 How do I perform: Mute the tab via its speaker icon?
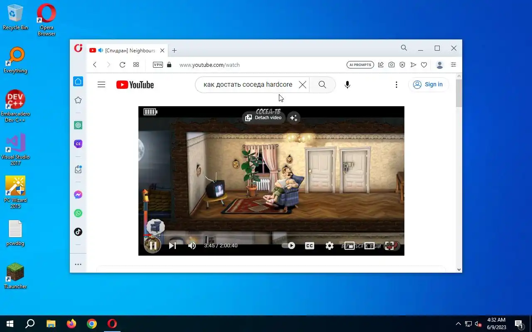pyautogui.click(x=101, y=50)
